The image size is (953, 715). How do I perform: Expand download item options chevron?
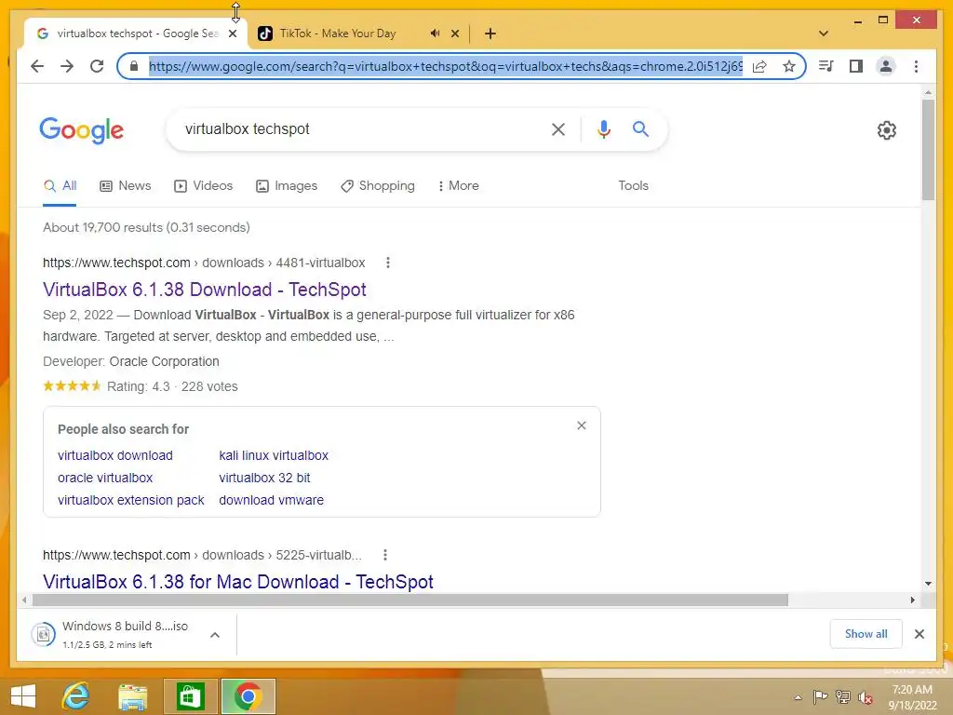(215, 635)
